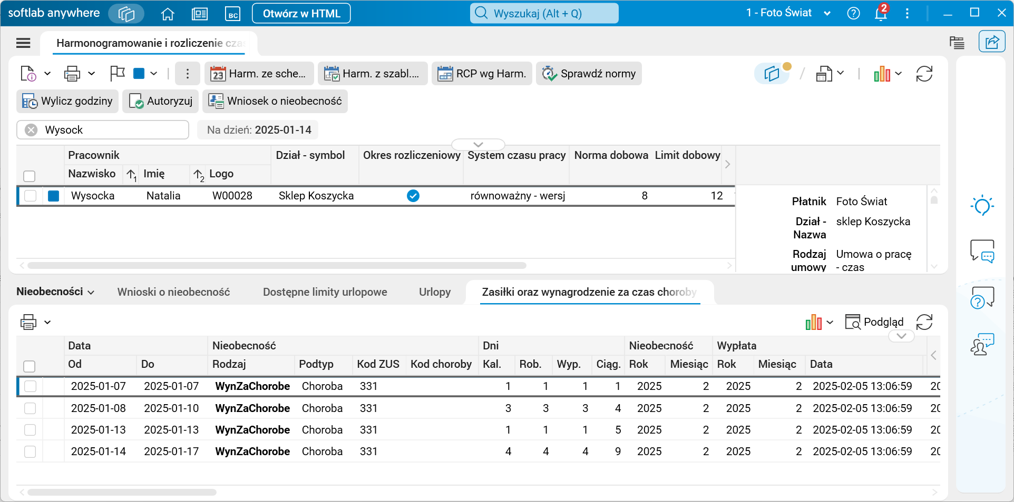Open the lightbulb insights icon in sidebar

click(x=982, y=205)
